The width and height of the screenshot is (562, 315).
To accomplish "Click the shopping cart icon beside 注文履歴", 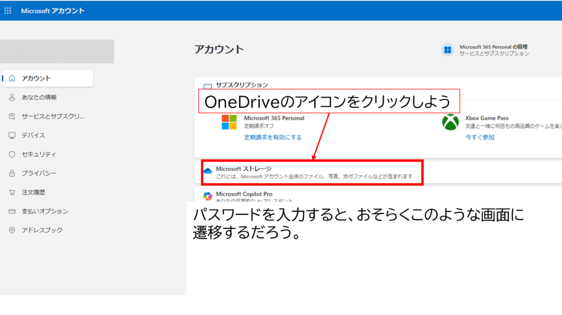I will click(12, 192).
